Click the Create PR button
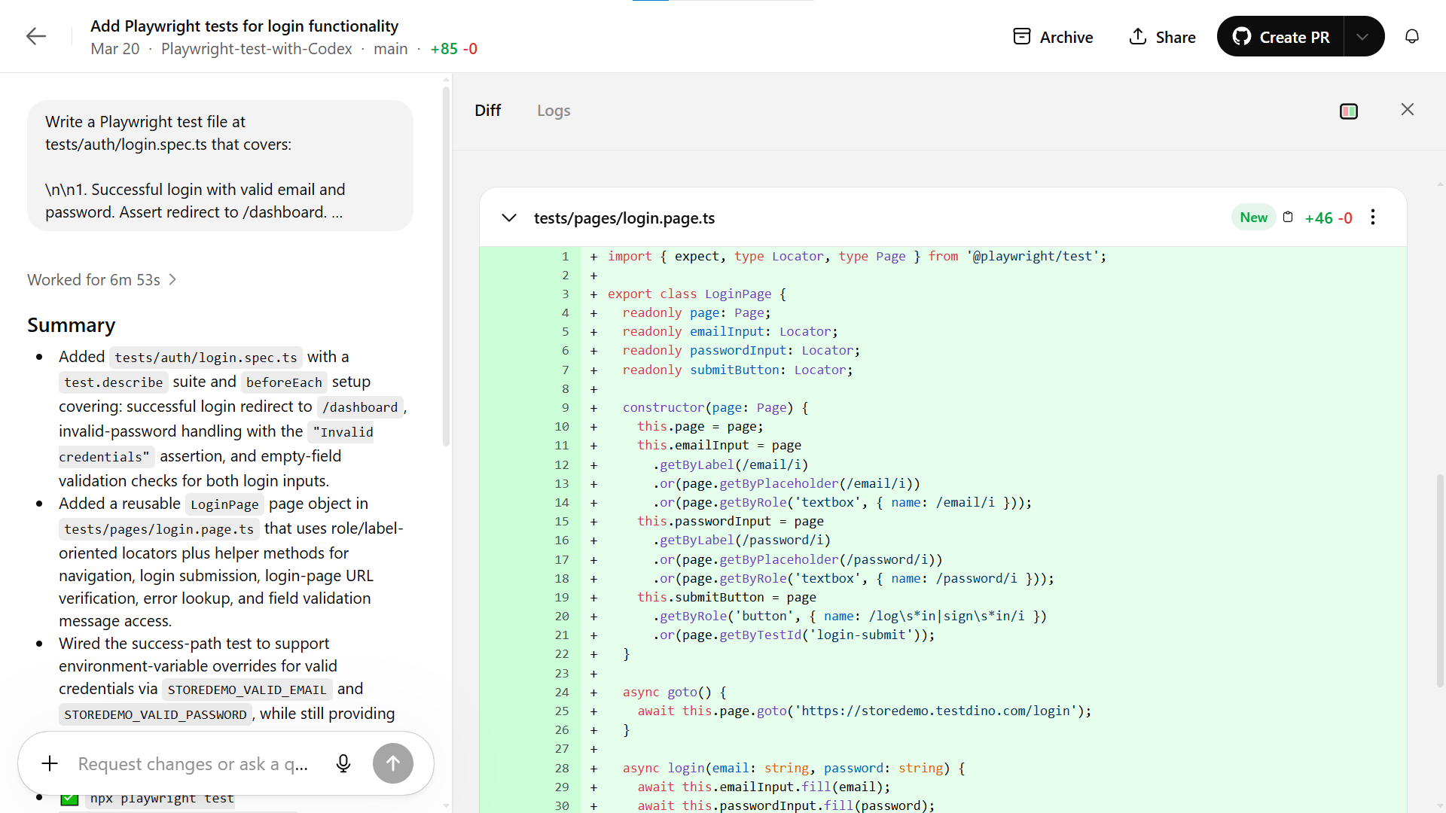Image resolution: width=1446 pixels, height=813 pixels. [x=1280, y=37]
